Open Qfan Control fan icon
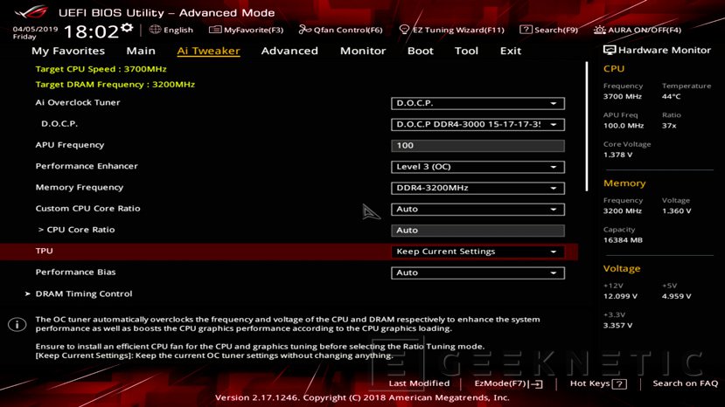Image resolution: width=725 pixels, height=407 pixels. coord(305,30)
